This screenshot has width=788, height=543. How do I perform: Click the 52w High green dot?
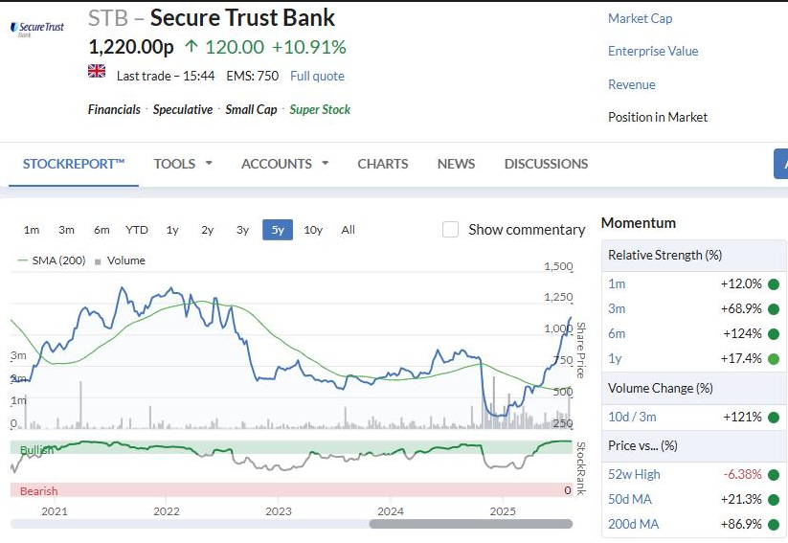coord(774,475)
